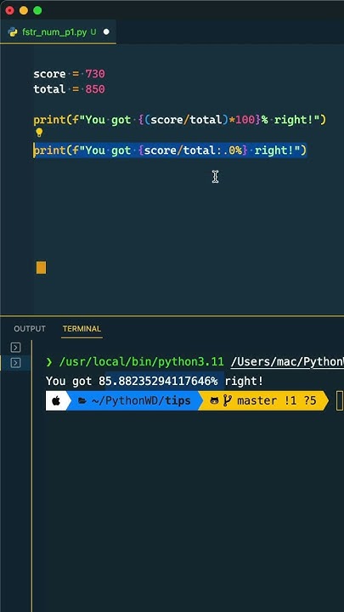
Task: Switch to the OUTPUT panel tab
Action: (x=30, y=329)
